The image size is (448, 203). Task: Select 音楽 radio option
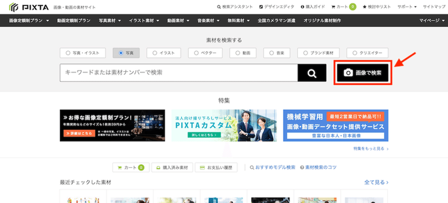(x=277, y=53)
